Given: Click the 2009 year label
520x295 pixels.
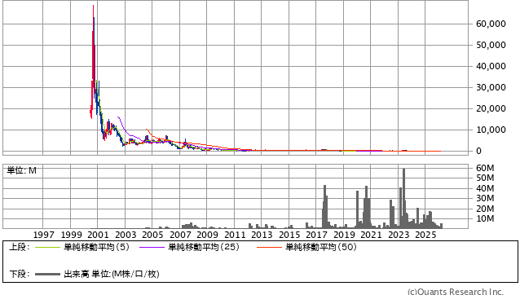Looking at the screenshot, I should click(x=207, y=235).
